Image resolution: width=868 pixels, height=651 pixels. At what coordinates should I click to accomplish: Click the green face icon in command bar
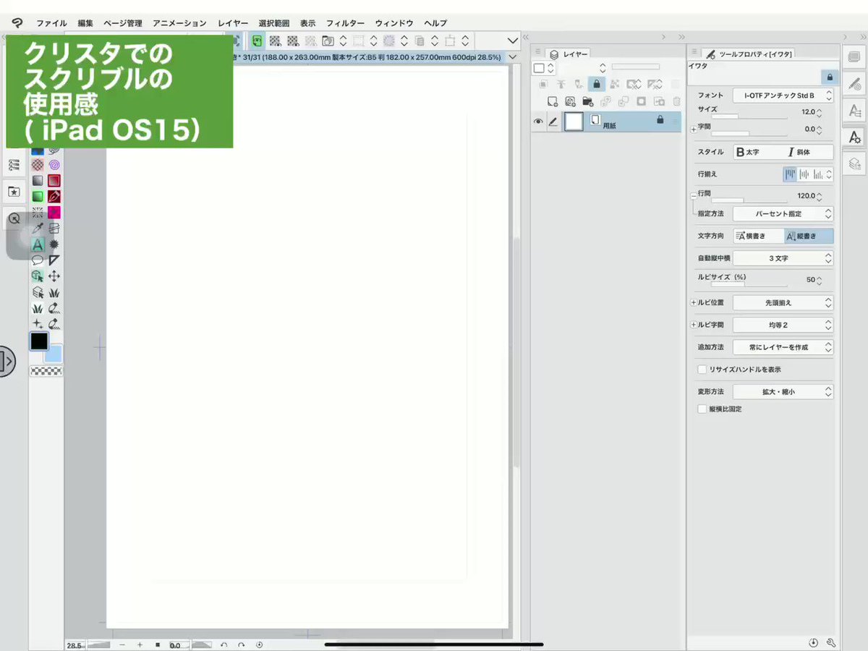(x=257, y=41)
